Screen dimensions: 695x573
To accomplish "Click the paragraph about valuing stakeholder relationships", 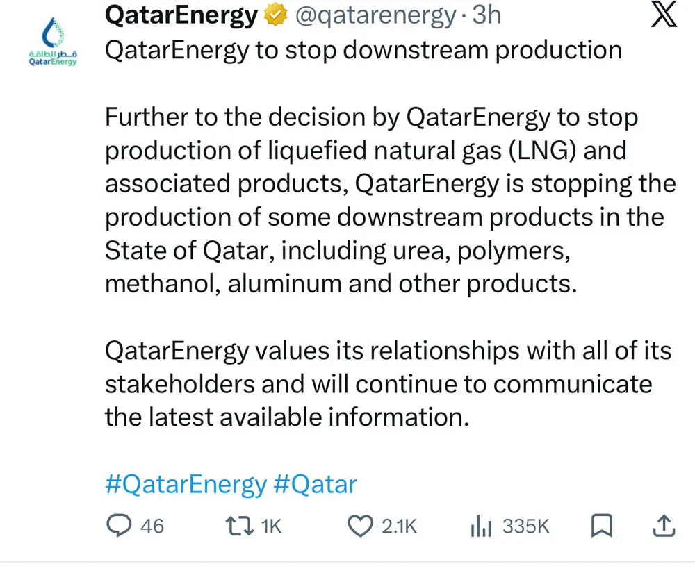I will pos(388,383).
